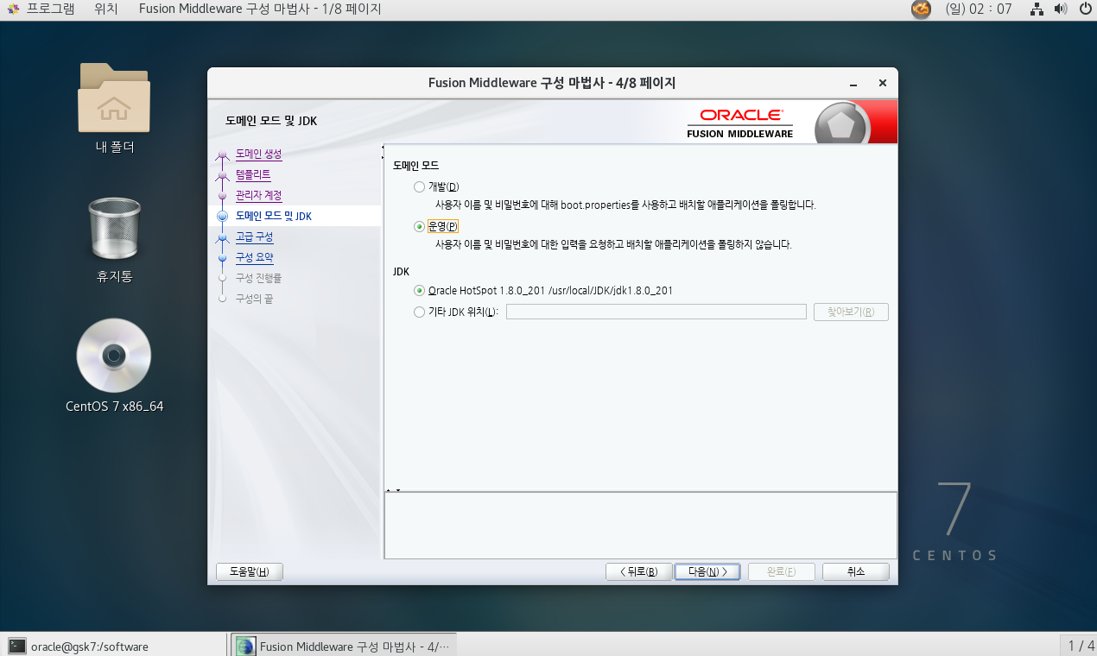The width and height of the screenshot is (1097, 656).
Task: Click the Fusion Middleware globe icon in taskbar
Action: [x=245, y=646]
